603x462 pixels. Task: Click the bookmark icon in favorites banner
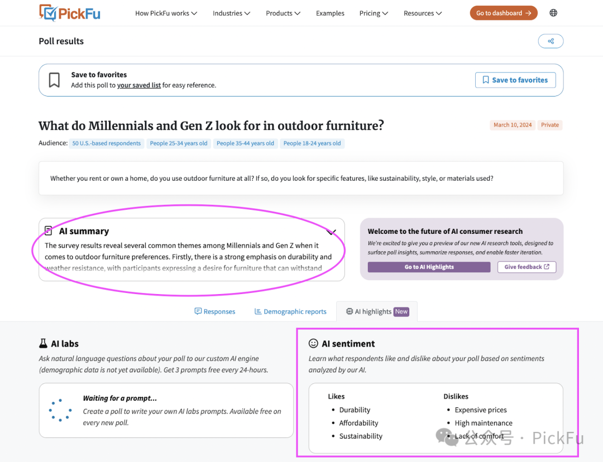click(54, 80)
